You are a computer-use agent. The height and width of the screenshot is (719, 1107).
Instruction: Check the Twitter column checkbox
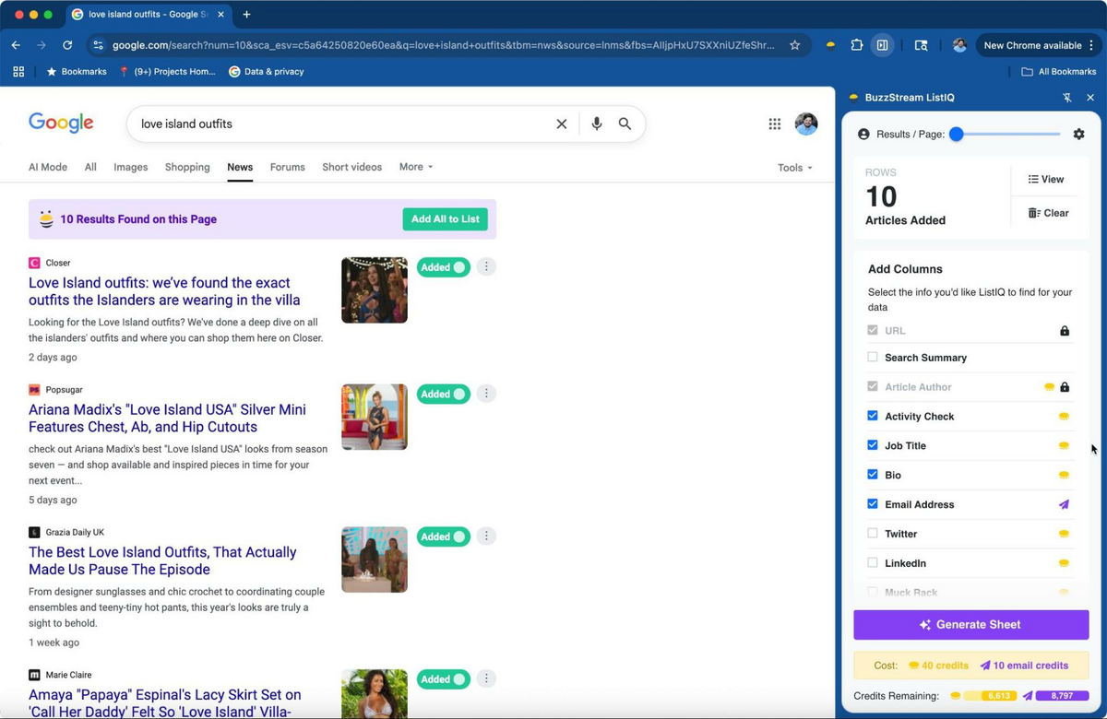coord(873,534)
